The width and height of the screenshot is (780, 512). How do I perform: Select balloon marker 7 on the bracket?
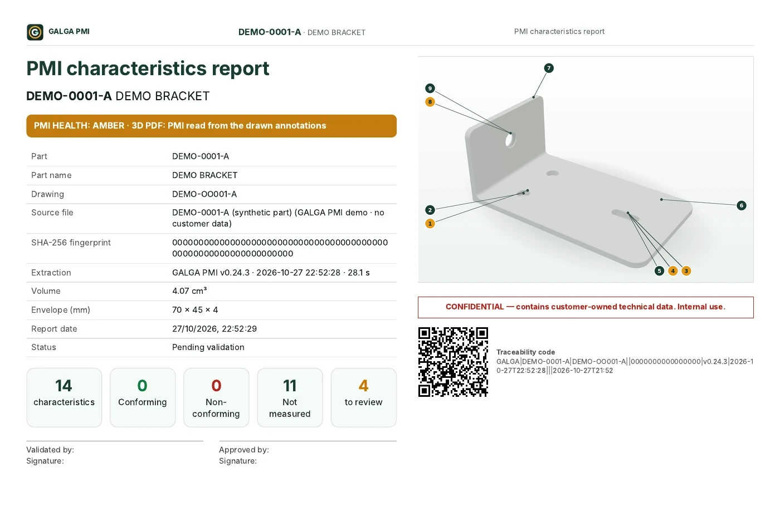(x=549, y=68)
